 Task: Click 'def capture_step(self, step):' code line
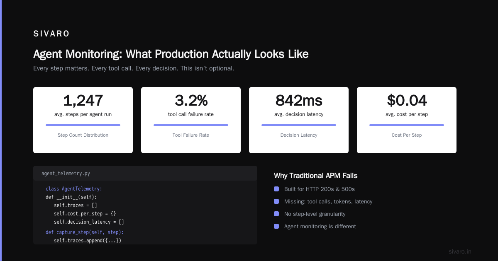pyautogui.click(x=85, y=232)
